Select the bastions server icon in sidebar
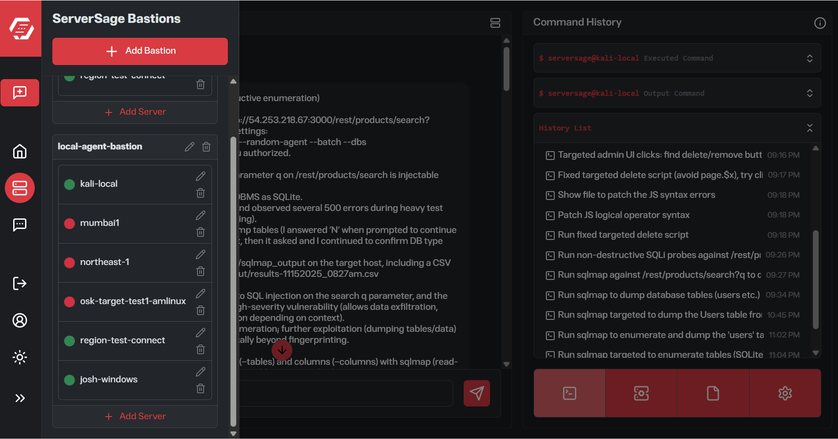Image resolution: width=838 pixels, height=439 pixels. click(20, 188)
